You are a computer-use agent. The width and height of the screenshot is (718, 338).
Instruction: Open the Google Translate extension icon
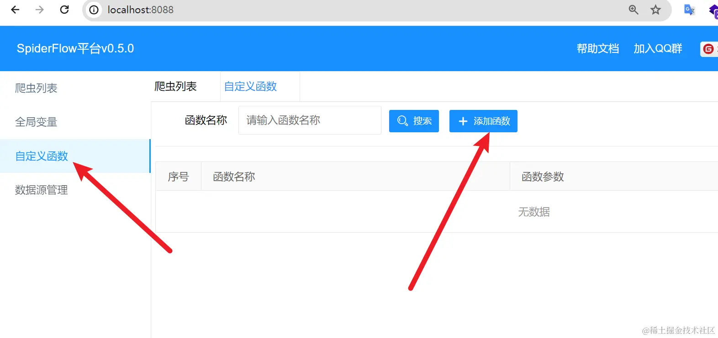pyautogui.click(x=689, y=10)
